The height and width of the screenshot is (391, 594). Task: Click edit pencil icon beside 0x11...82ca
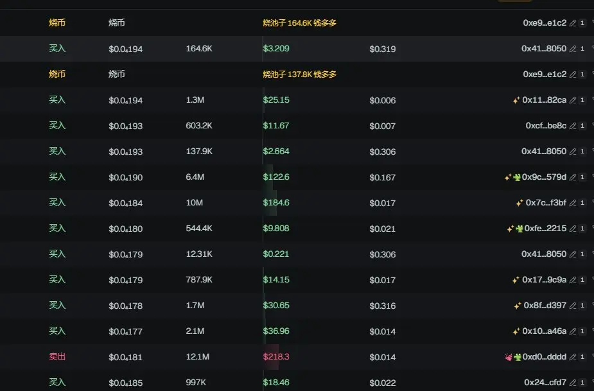tap(573, 100)
